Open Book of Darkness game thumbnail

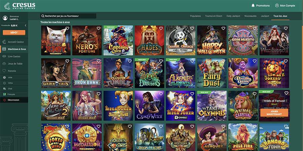(x=149, y=73)
